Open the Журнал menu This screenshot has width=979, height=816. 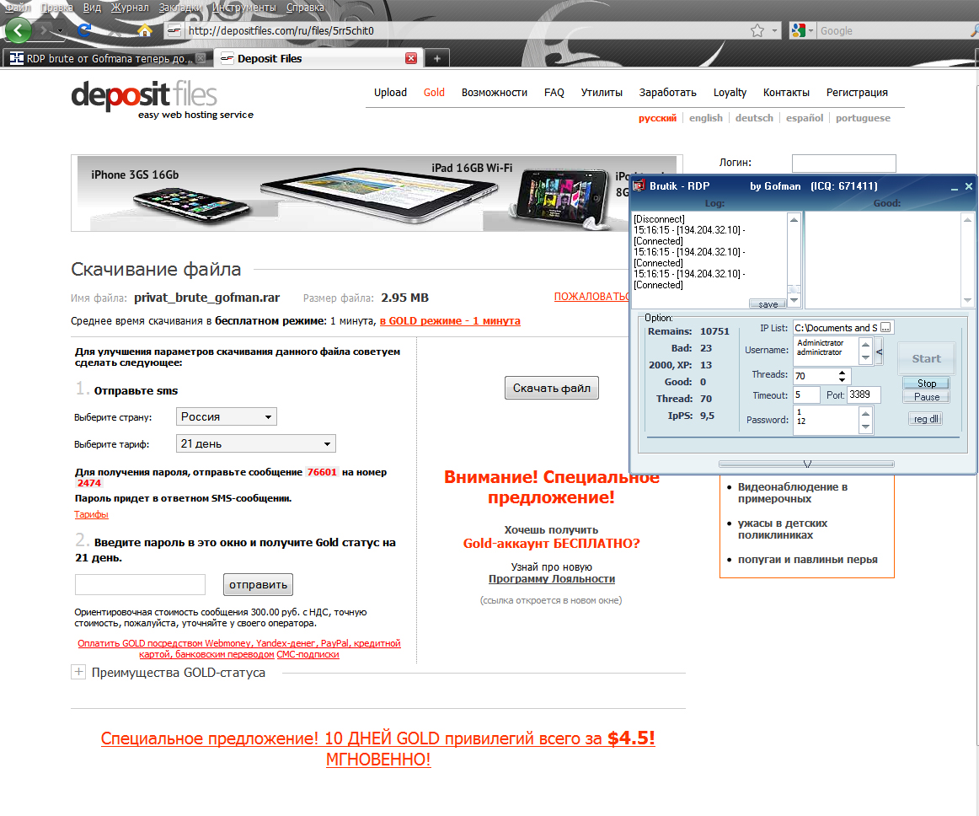pyautogui.click(x=130, y=8)
